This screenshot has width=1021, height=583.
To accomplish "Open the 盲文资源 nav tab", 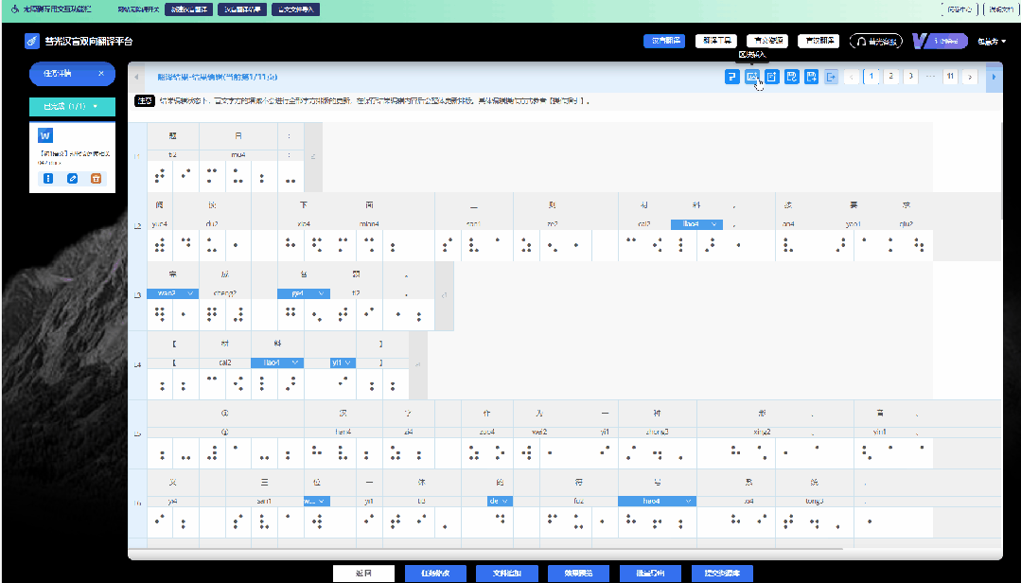I will point(767,41).
